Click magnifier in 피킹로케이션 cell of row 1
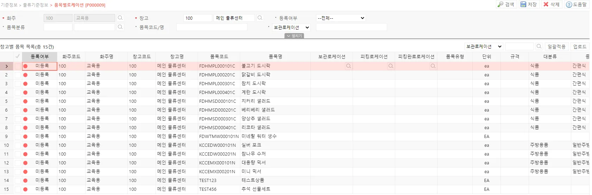The height and width of the screenshot is (195, 592). 391,66
